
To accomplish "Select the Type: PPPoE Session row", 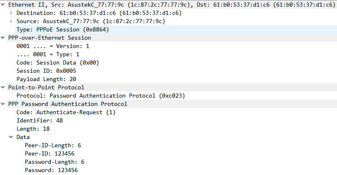I will click(62, 29).
